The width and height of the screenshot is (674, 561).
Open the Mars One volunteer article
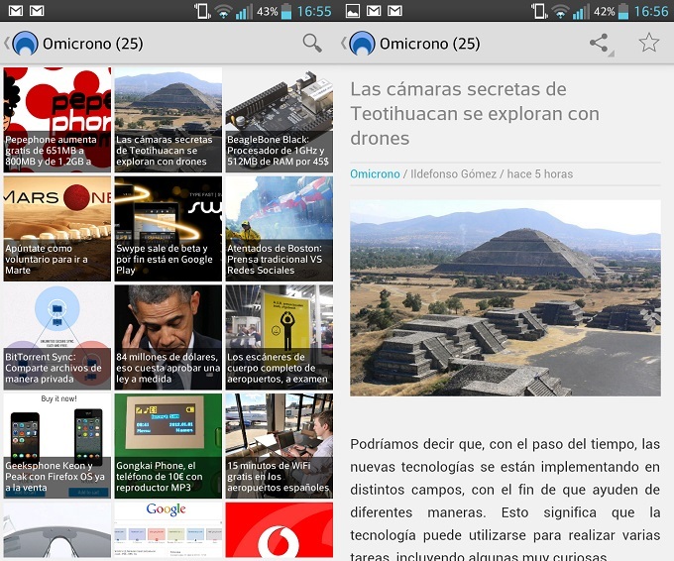click(x=57, y=227)
